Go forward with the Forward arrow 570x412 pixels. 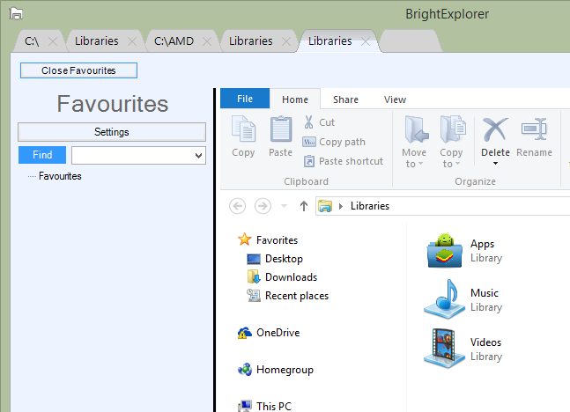pyautogui.click(x=263, y=206)
